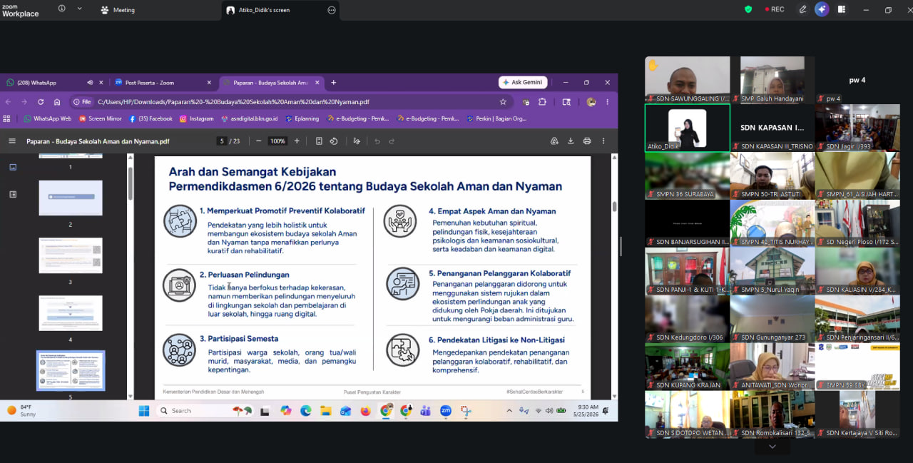Reload the page in Chrome
This screenshot has width=913, height=463.
pos(41,102)
